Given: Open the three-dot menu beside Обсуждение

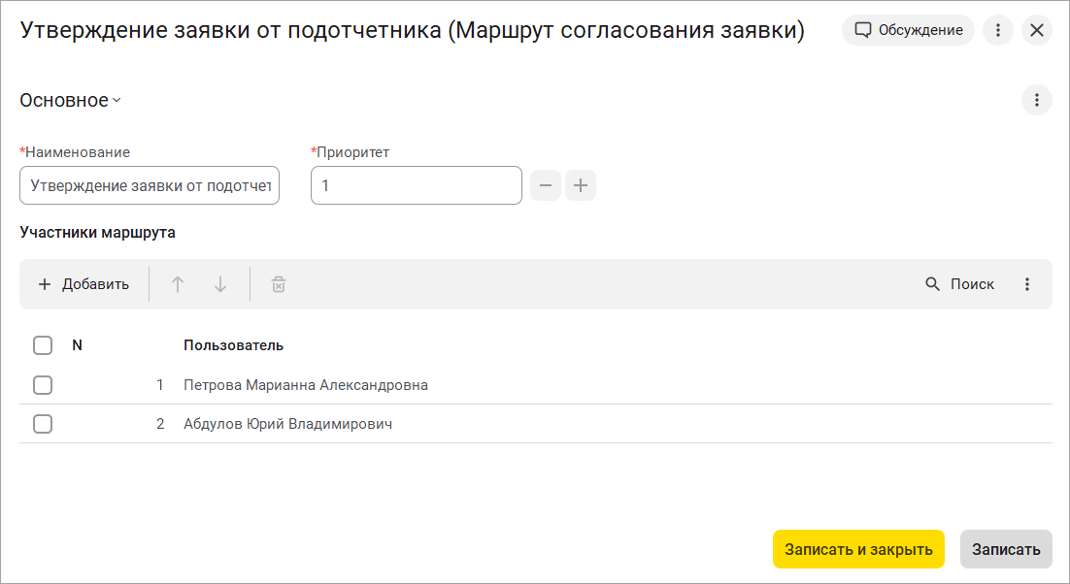Looking at the screenshot, I should pos(998,30).
